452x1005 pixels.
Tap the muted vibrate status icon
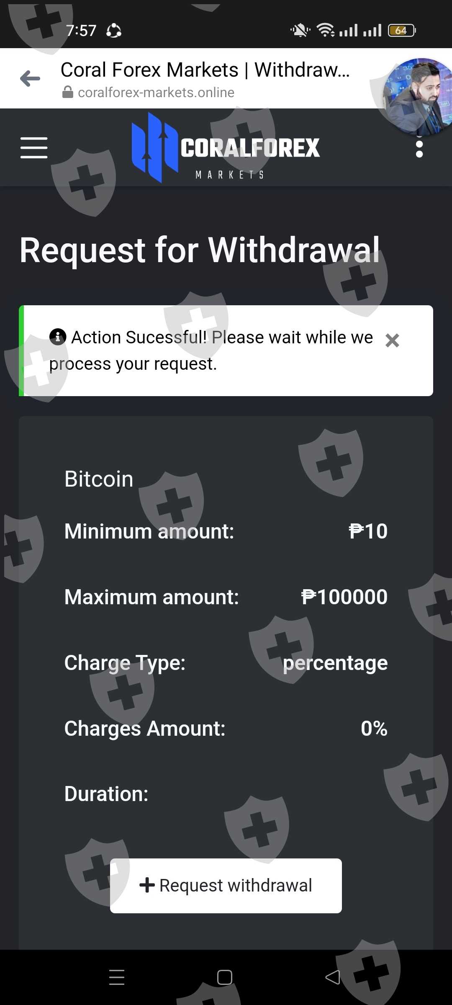[x=300, y=31]
